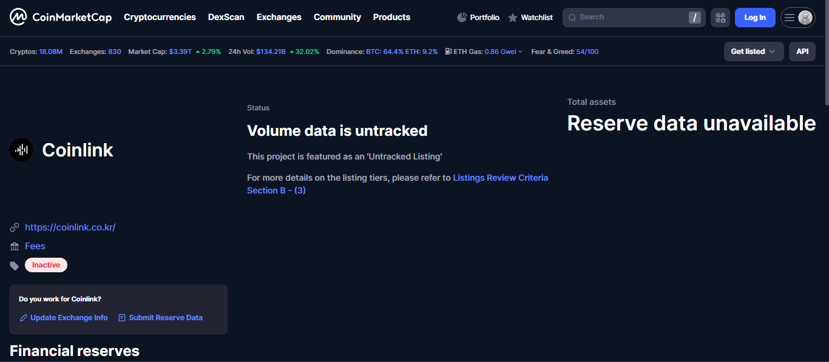
Task: Click the Inactive status tag
Action: pyautogui.click(x=46, y=265)
